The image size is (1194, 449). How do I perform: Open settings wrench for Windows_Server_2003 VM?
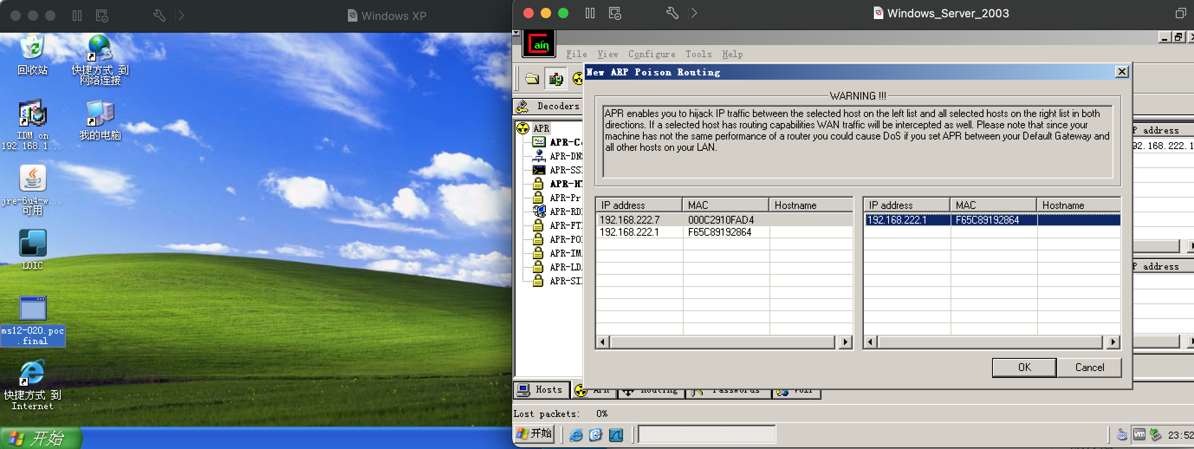pos(672,13)
